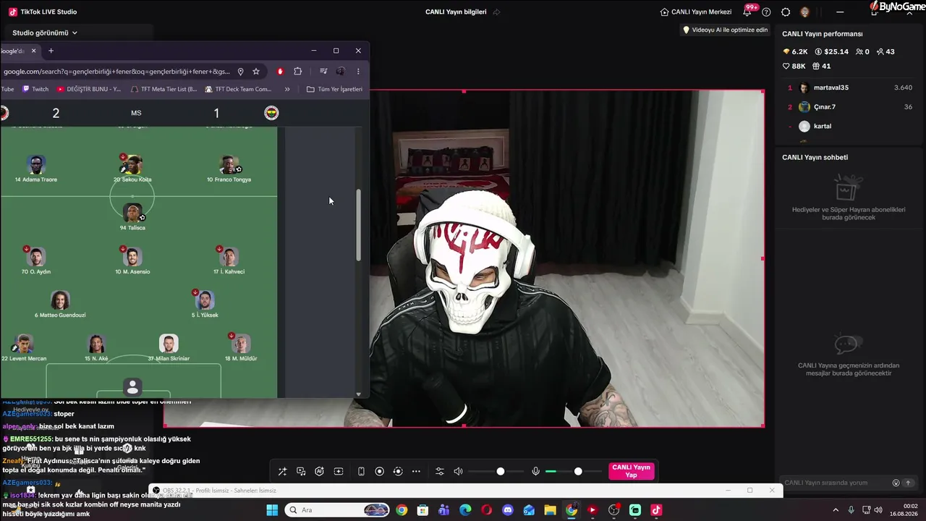Viewport: 926px width, 521px height.
Task: Click the $25.14 earnings stat
Action: click(831, 52)
